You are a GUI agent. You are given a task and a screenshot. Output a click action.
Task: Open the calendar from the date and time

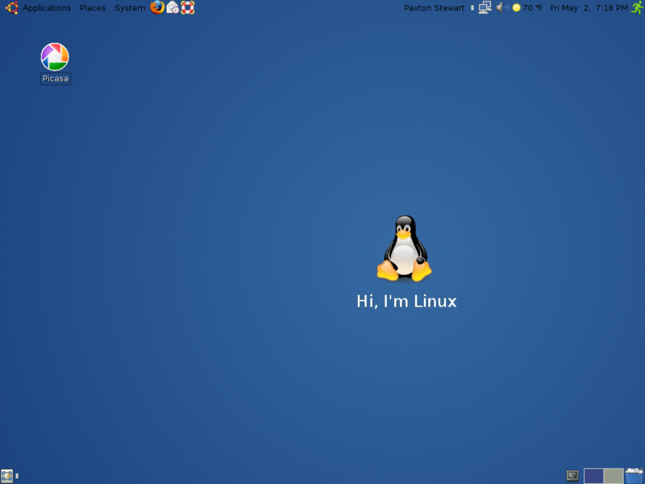pyautogui.click(x=589, y=8)
